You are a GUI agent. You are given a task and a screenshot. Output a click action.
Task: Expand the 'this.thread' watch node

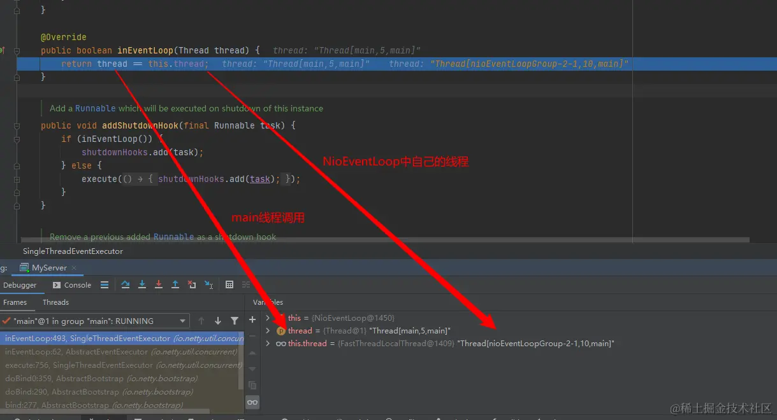tap(268, 344)
